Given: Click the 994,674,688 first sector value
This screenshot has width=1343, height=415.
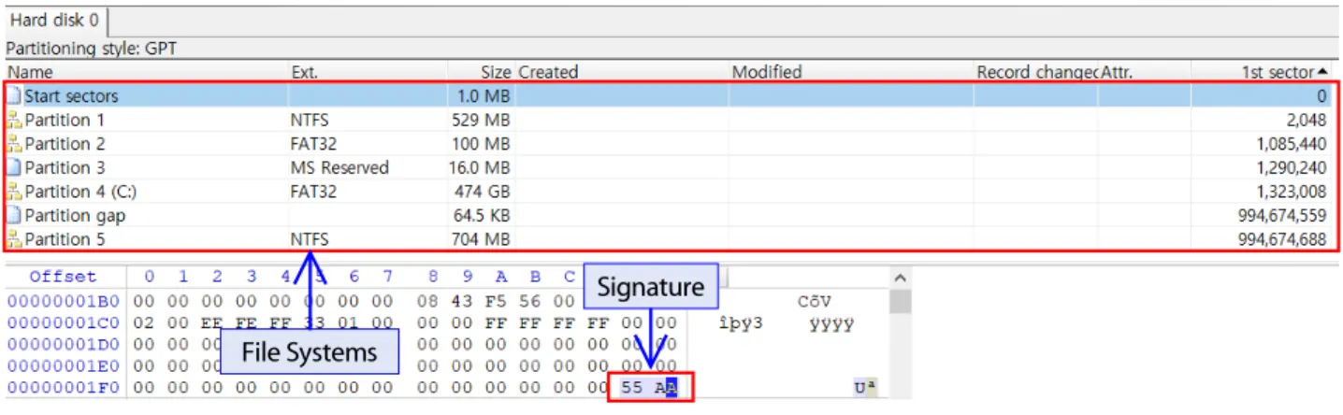Looking at the screenshot, I should coord(1284,239).
